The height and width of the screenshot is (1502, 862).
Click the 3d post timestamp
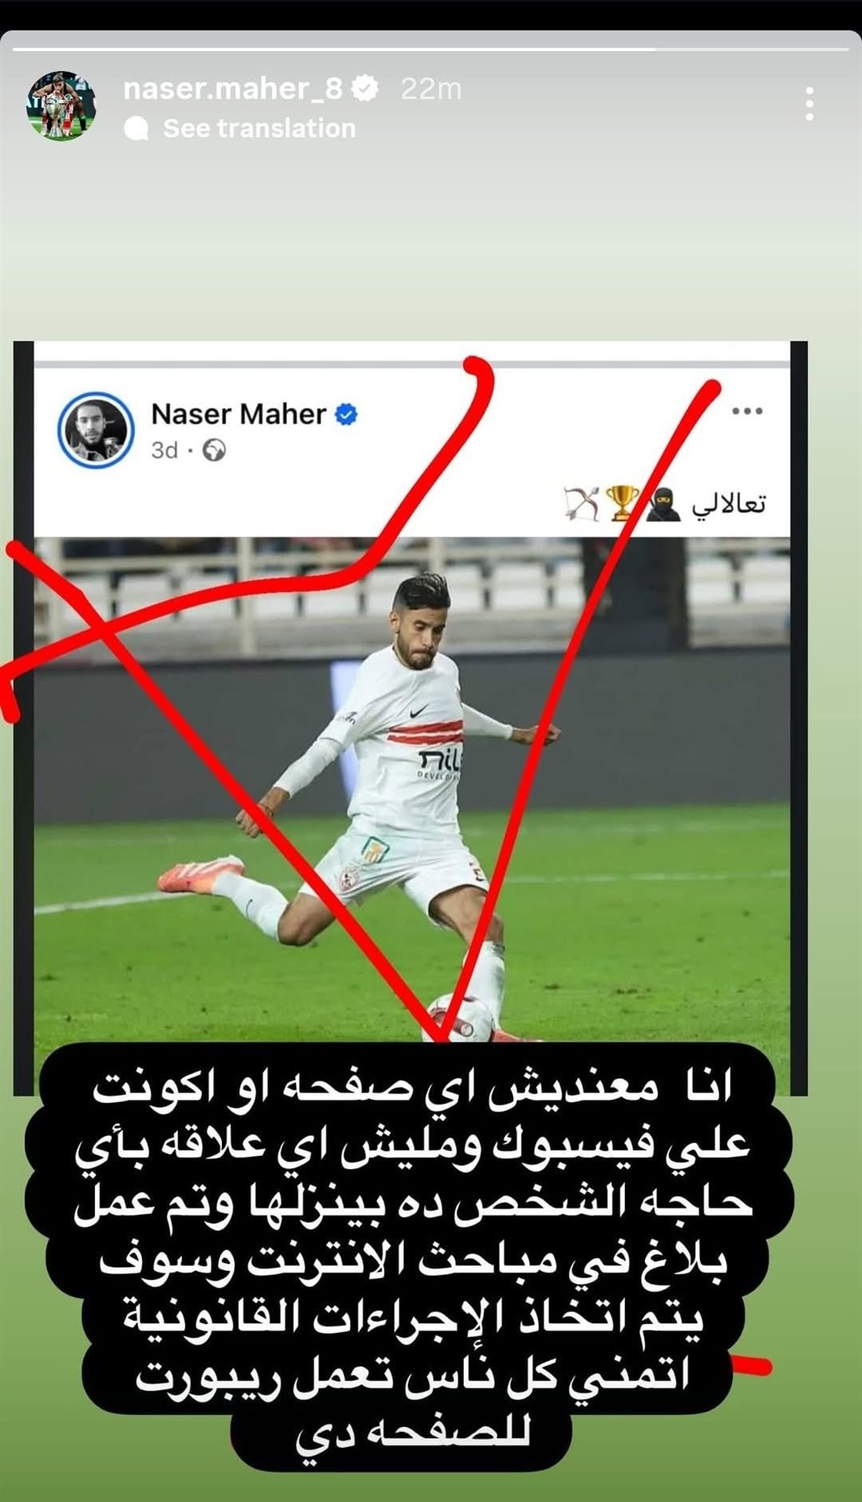coord(164,451)
